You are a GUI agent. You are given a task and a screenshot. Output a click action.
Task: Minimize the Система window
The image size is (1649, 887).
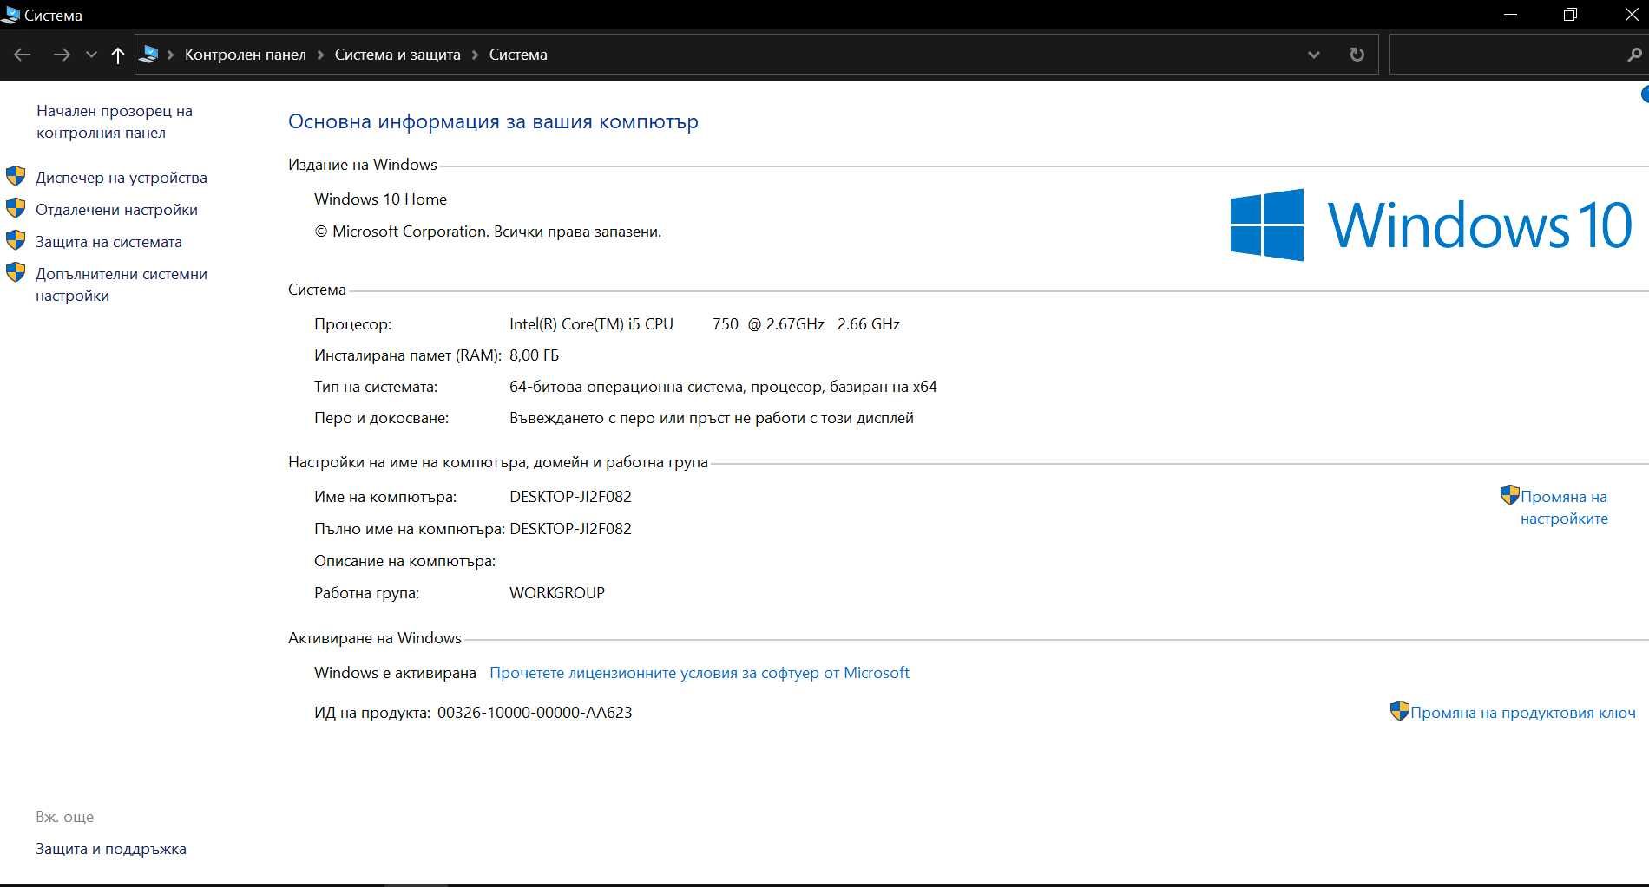coord(1511,15)
